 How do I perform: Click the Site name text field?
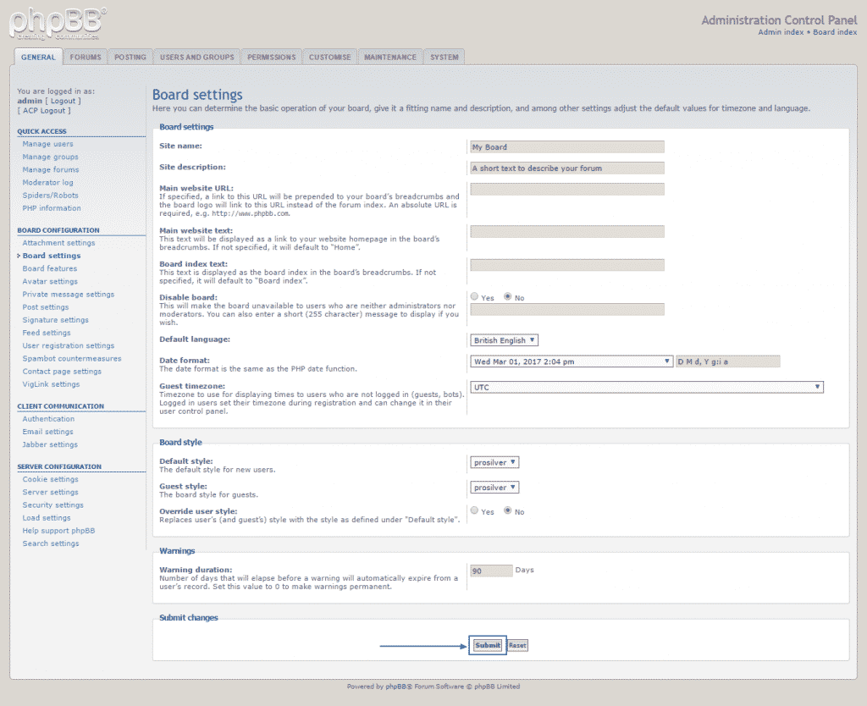(x=566, y=146)
